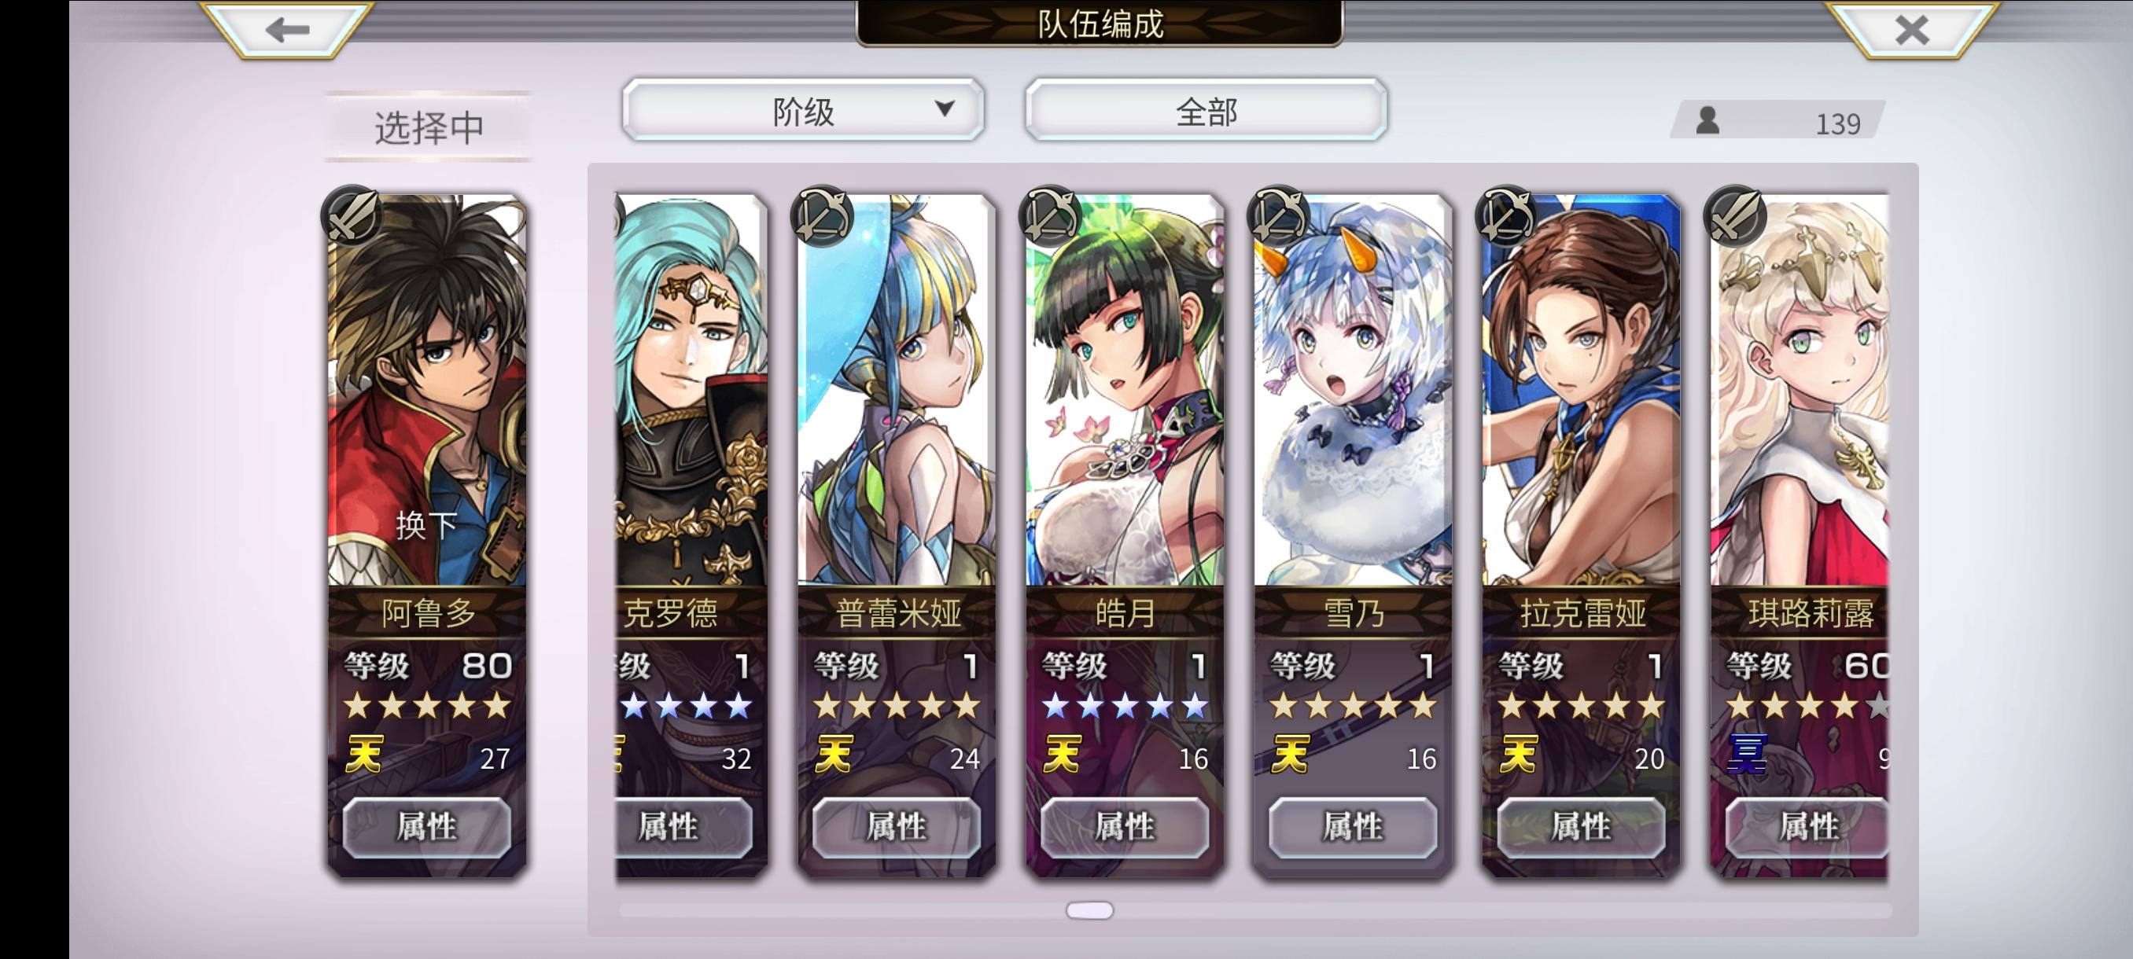Viewport: 2133px width, 959px height.
Task: Close the team formation screen
Action: 1911,31
